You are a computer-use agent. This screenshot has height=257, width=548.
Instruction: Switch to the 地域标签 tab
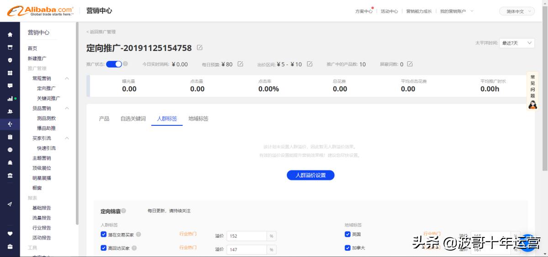coord(198,118)
